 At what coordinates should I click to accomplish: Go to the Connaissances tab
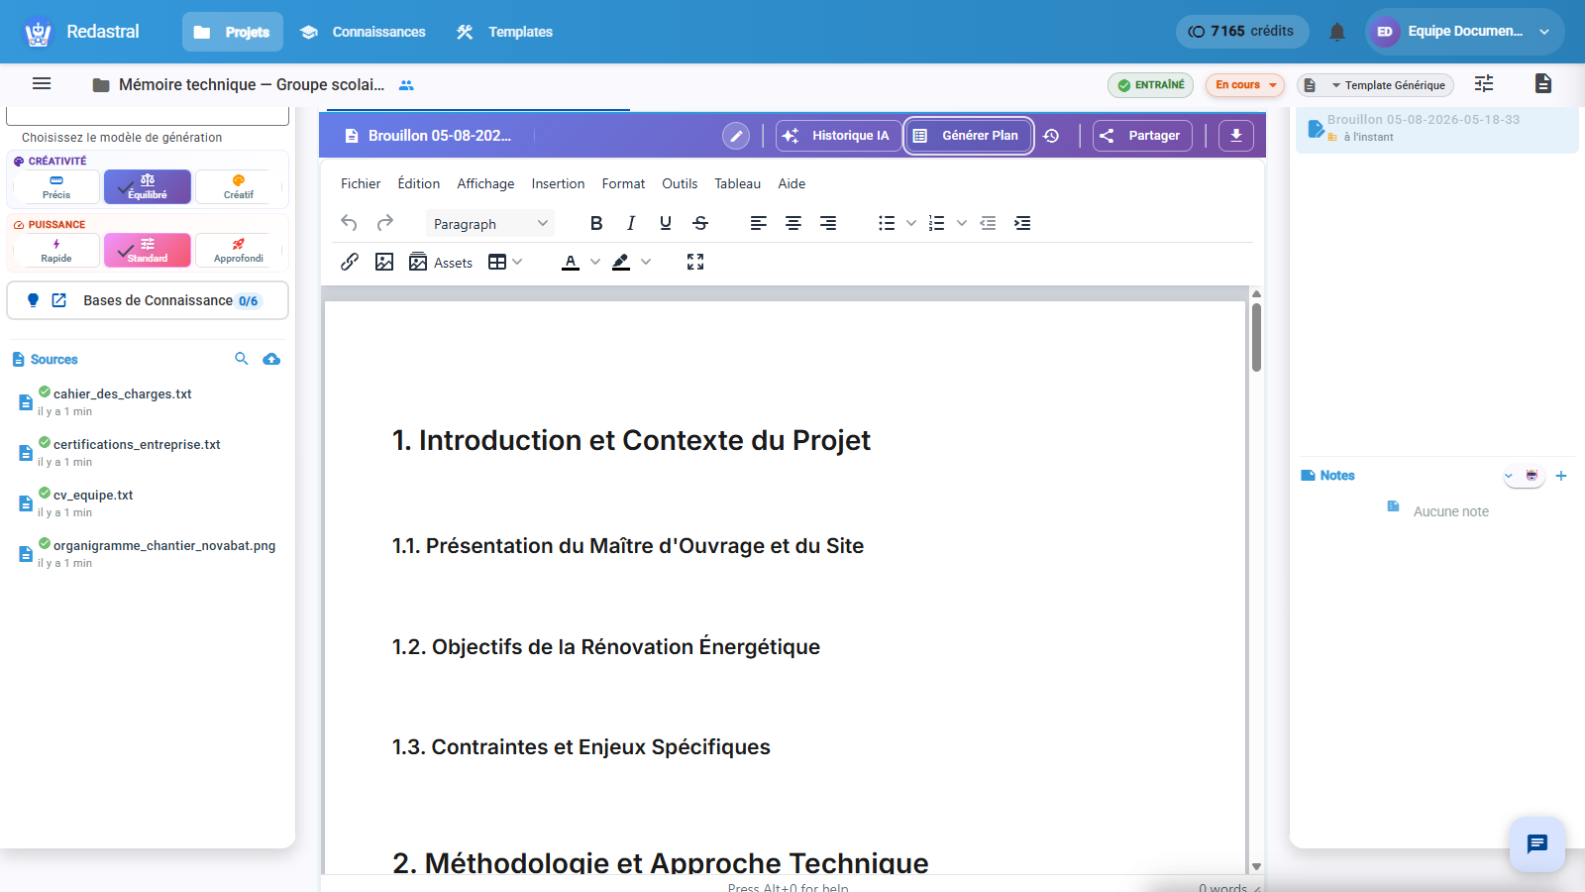(363, 32)
